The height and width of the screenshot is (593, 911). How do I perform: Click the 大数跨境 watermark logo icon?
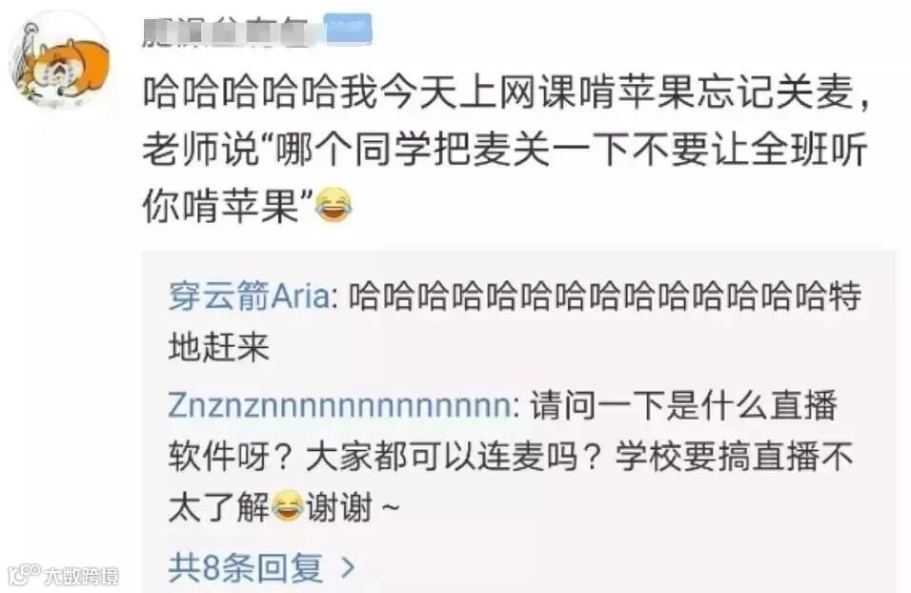pos(25,574)
